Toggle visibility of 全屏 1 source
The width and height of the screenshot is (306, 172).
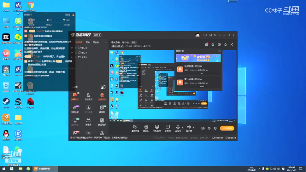coord(72,57)
